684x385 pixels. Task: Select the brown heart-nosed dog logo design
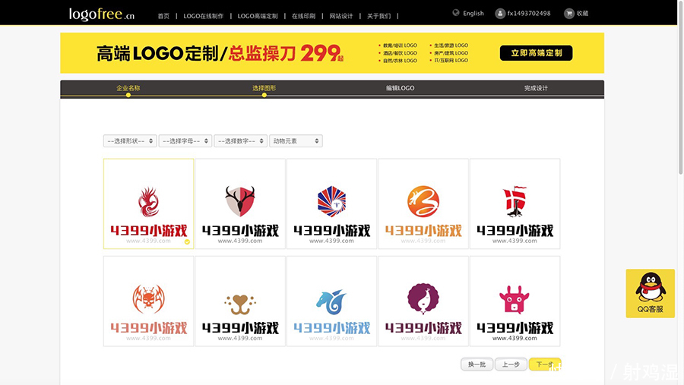pyautogui.click(x=240, y=301)
